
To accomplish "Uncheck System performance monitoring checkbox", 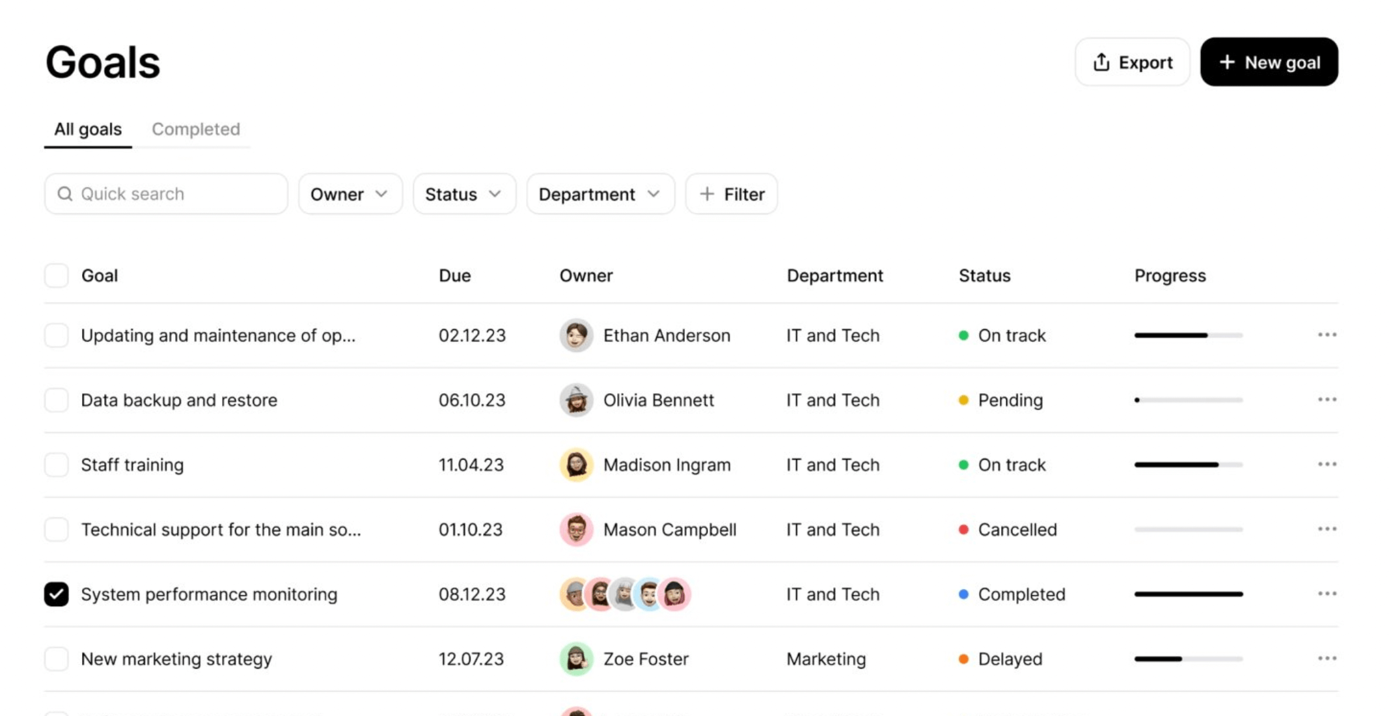I will tap(57, 594).
